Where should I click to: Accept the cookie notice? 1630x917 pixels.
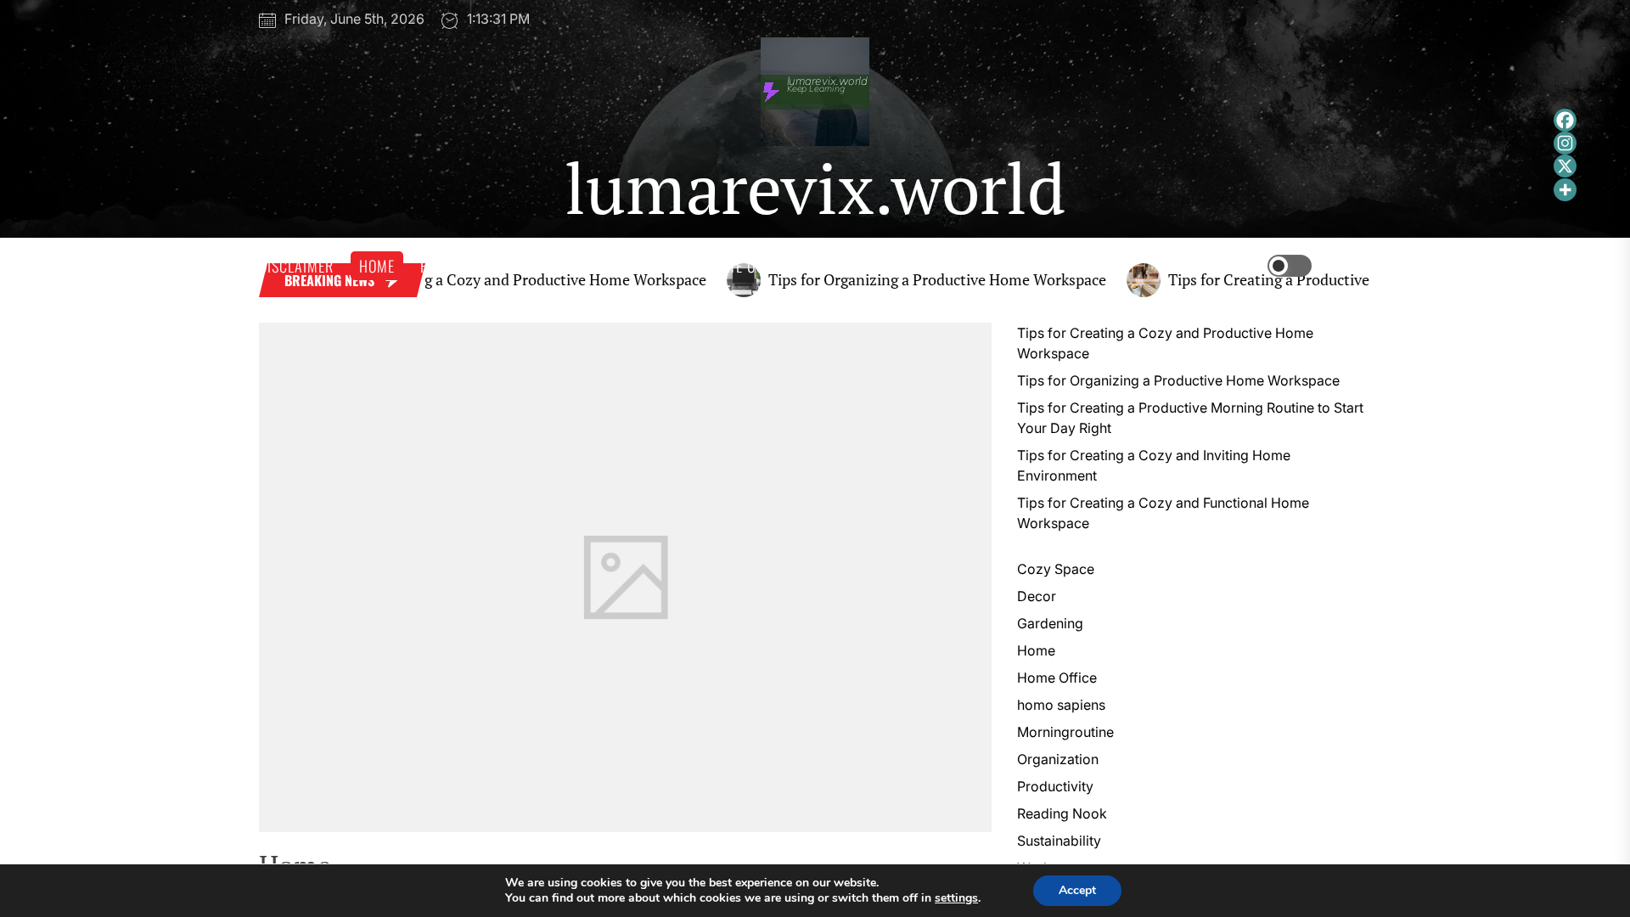1077,891
